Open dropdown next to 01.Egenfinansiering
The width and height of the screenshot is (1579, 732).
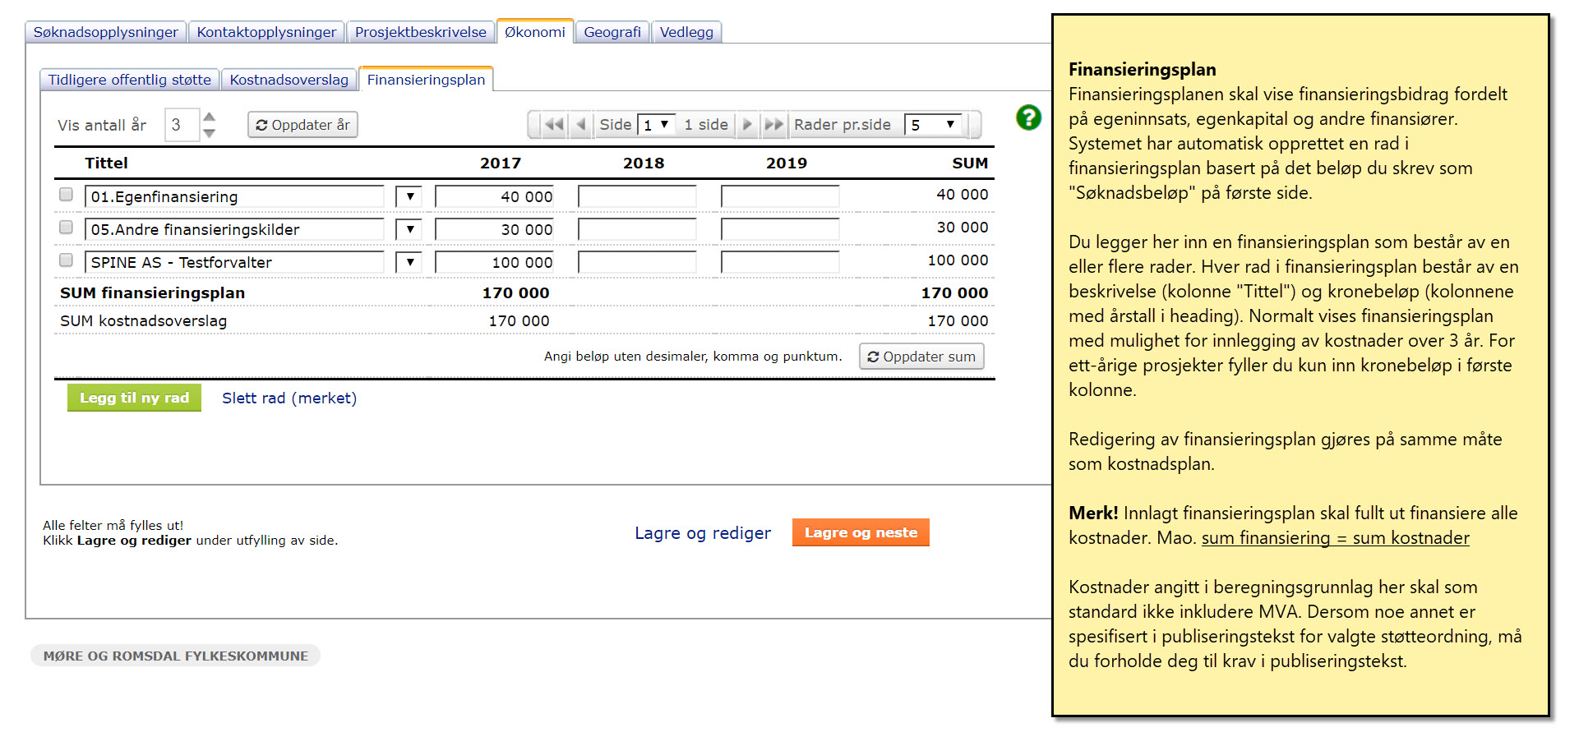pos(409,196)
